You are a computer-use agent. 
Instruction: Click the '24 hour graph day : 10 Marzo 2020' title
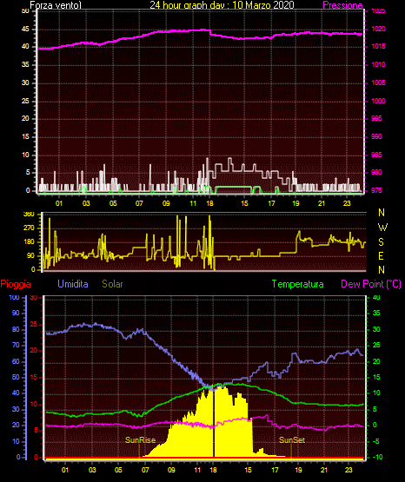[222, 5]
